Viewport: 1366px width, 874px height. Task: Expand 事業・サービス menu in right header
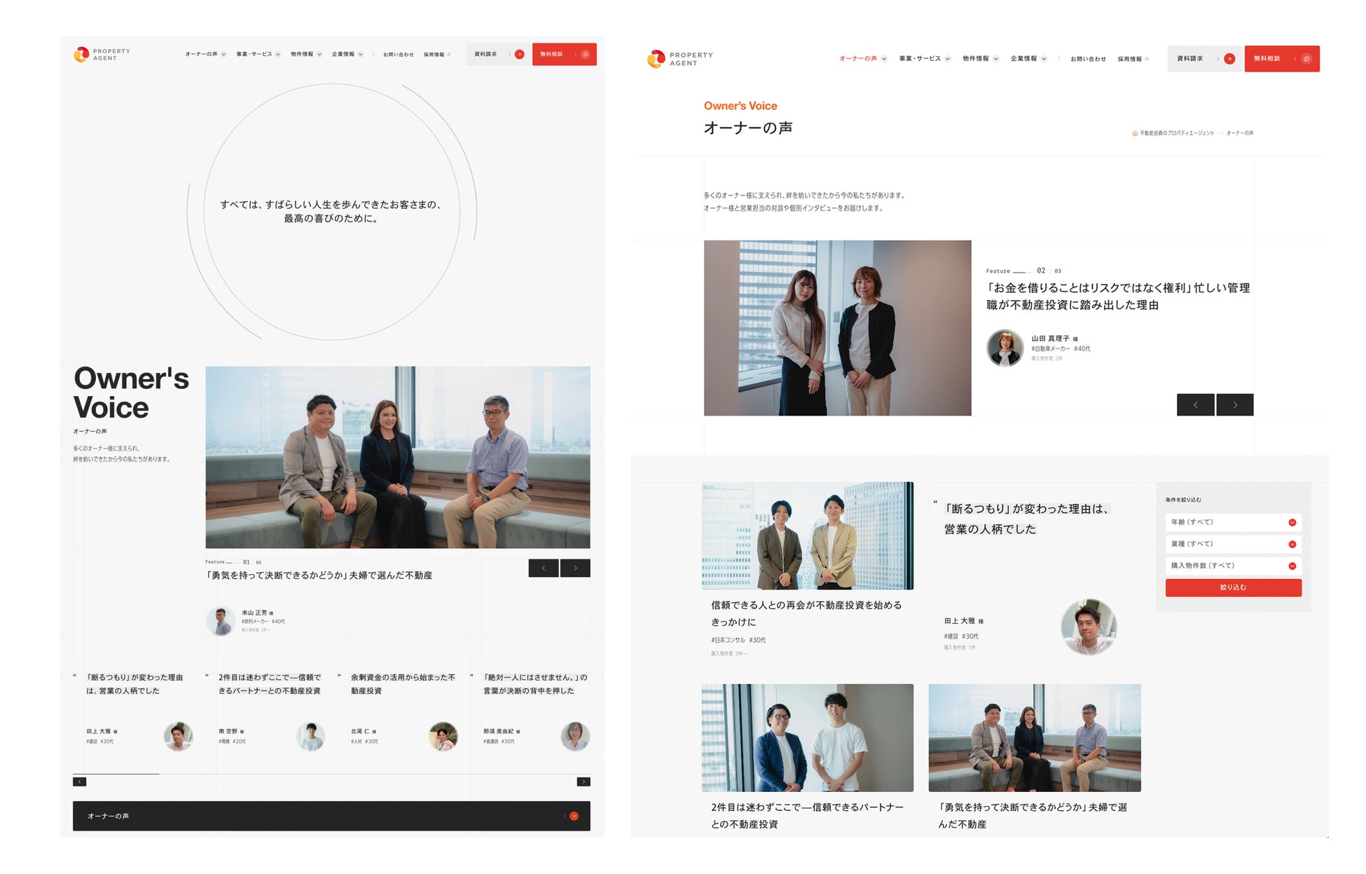[x=924, y=59]
